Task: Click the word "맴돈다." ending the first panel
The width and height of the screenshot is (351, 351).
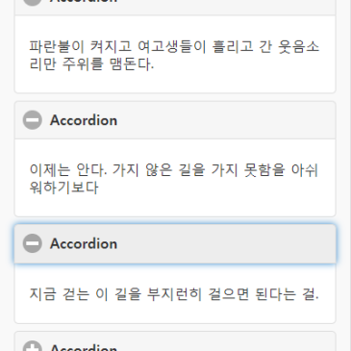Action: (x=132, y=63)
